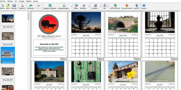
Task: Click the jug silhouette photo on marzo page
Action: pyautogui.click(x=160, y=22)
